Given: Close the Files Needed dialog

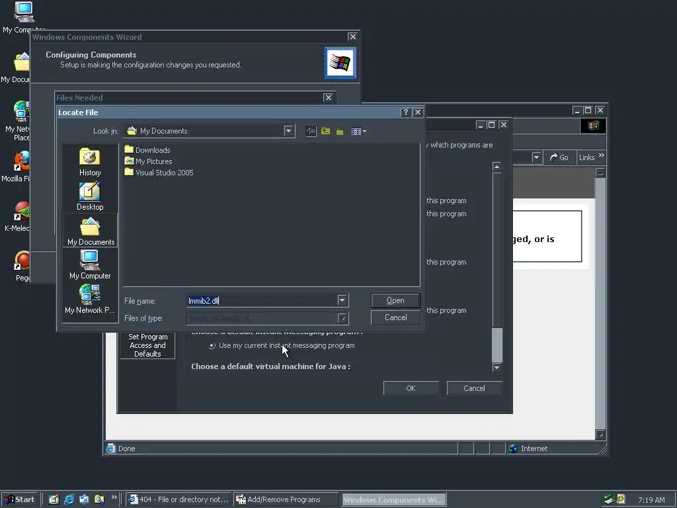Looking at the screenshot, I should [328, 98].
